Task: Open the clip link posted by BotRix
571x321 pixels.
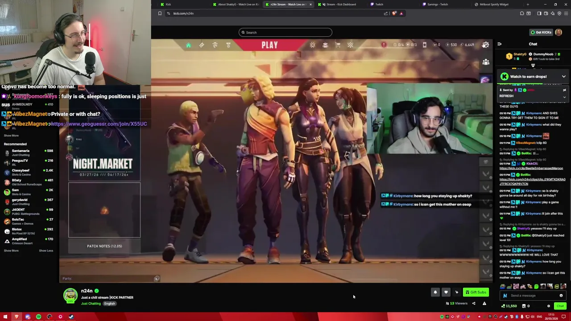Action: tap(532, 181)
